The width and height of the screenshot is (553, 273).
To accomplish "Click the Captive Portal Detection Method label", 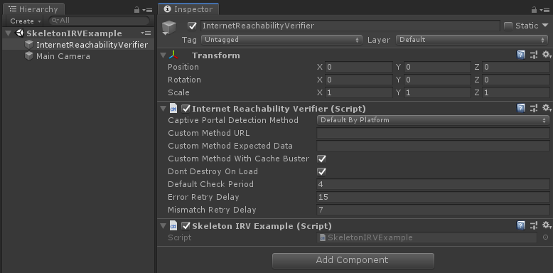I will point(233,120).
